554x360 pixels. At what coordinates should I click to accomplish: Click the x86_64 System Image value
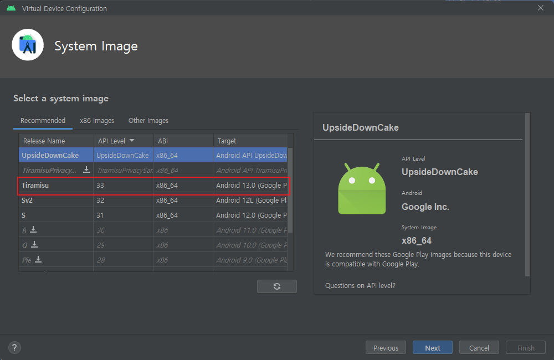click(416, 240)
